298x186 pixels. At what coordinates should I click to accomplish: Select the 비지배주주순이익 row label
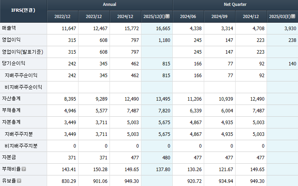[23, 87]
